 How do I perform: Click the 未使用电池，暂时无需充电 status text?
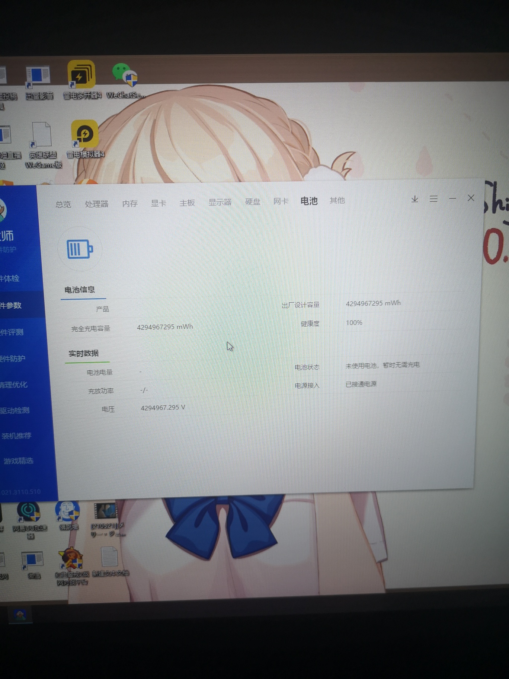click(x=382, y=365)
